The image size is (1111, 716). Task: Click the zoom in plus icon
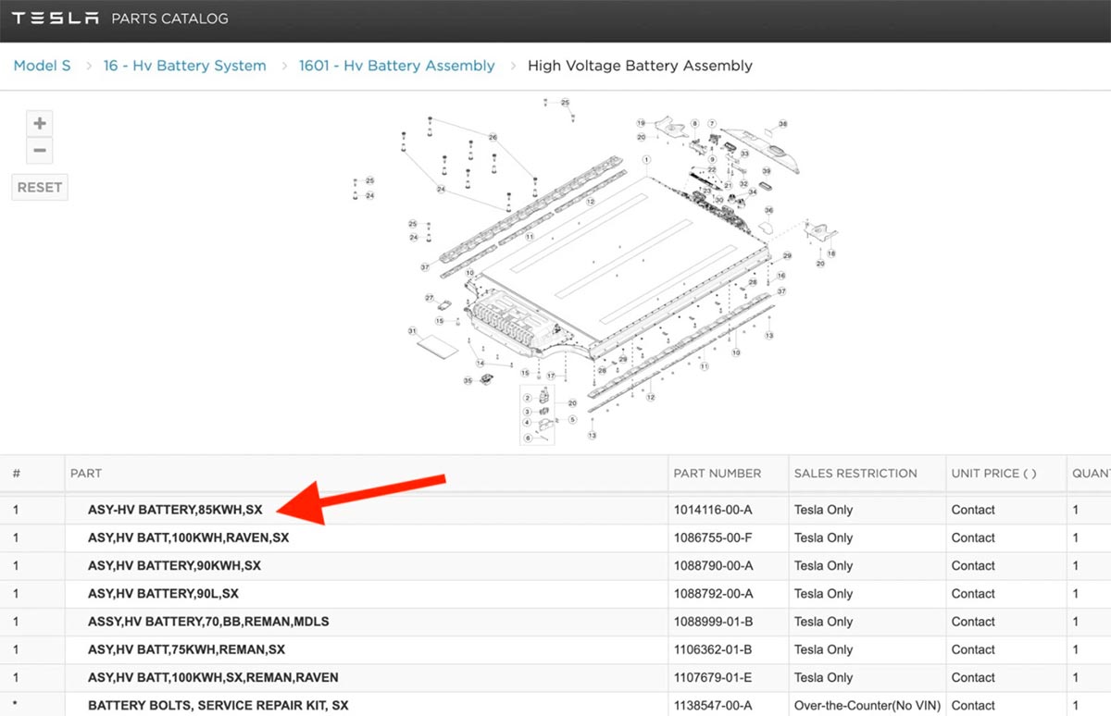40,123
